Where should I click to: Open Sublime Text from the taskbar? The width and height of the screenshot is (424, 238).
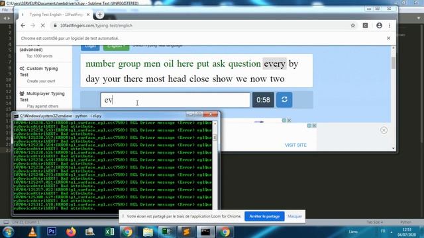pyautogui.click(x=186, y=232)
